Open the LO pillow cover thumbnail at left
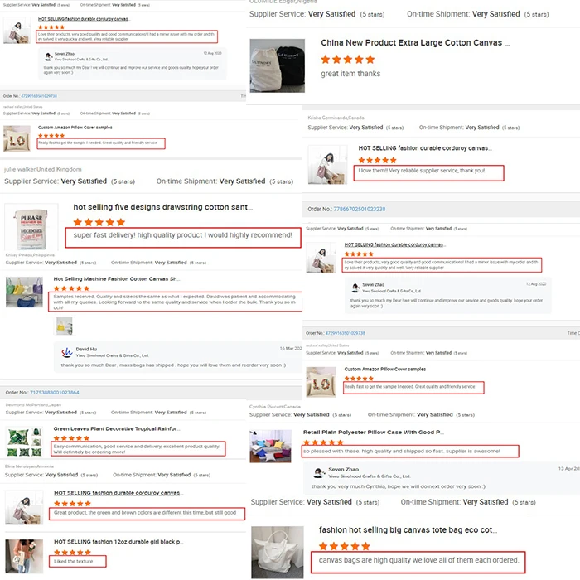The width and height of the screenshot is (580, 580). [17, 139]
